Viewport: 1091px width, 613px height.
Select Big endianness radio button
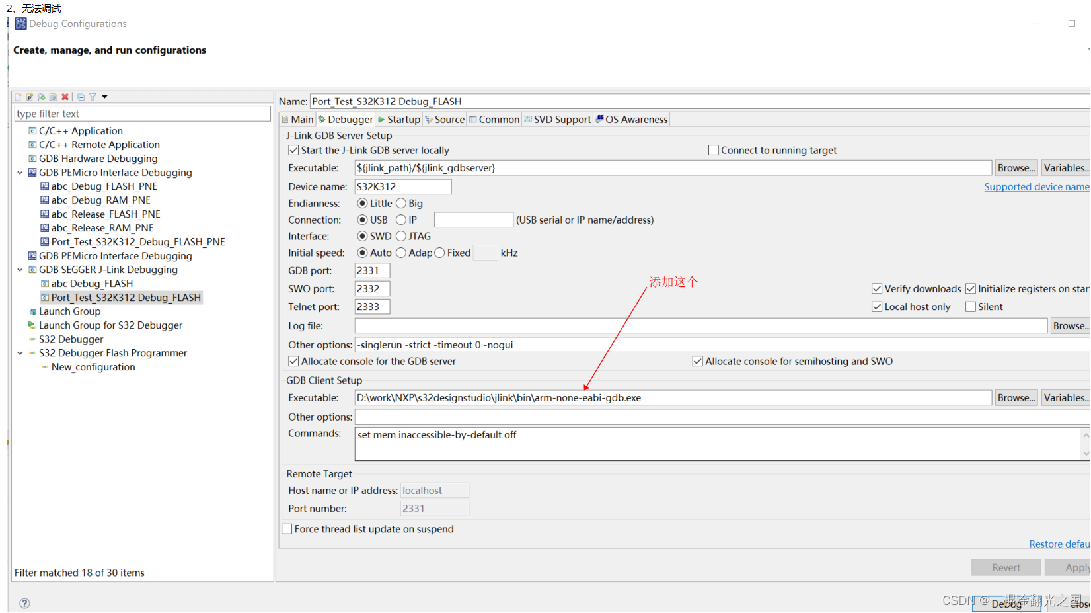(401, 204)
